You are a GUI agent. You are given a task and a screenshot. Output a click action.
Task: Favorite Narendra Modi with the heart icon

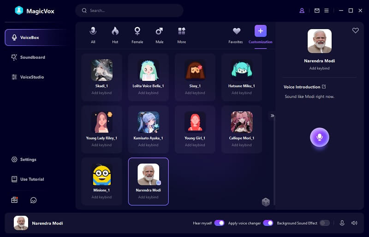[x=355, y=30]
